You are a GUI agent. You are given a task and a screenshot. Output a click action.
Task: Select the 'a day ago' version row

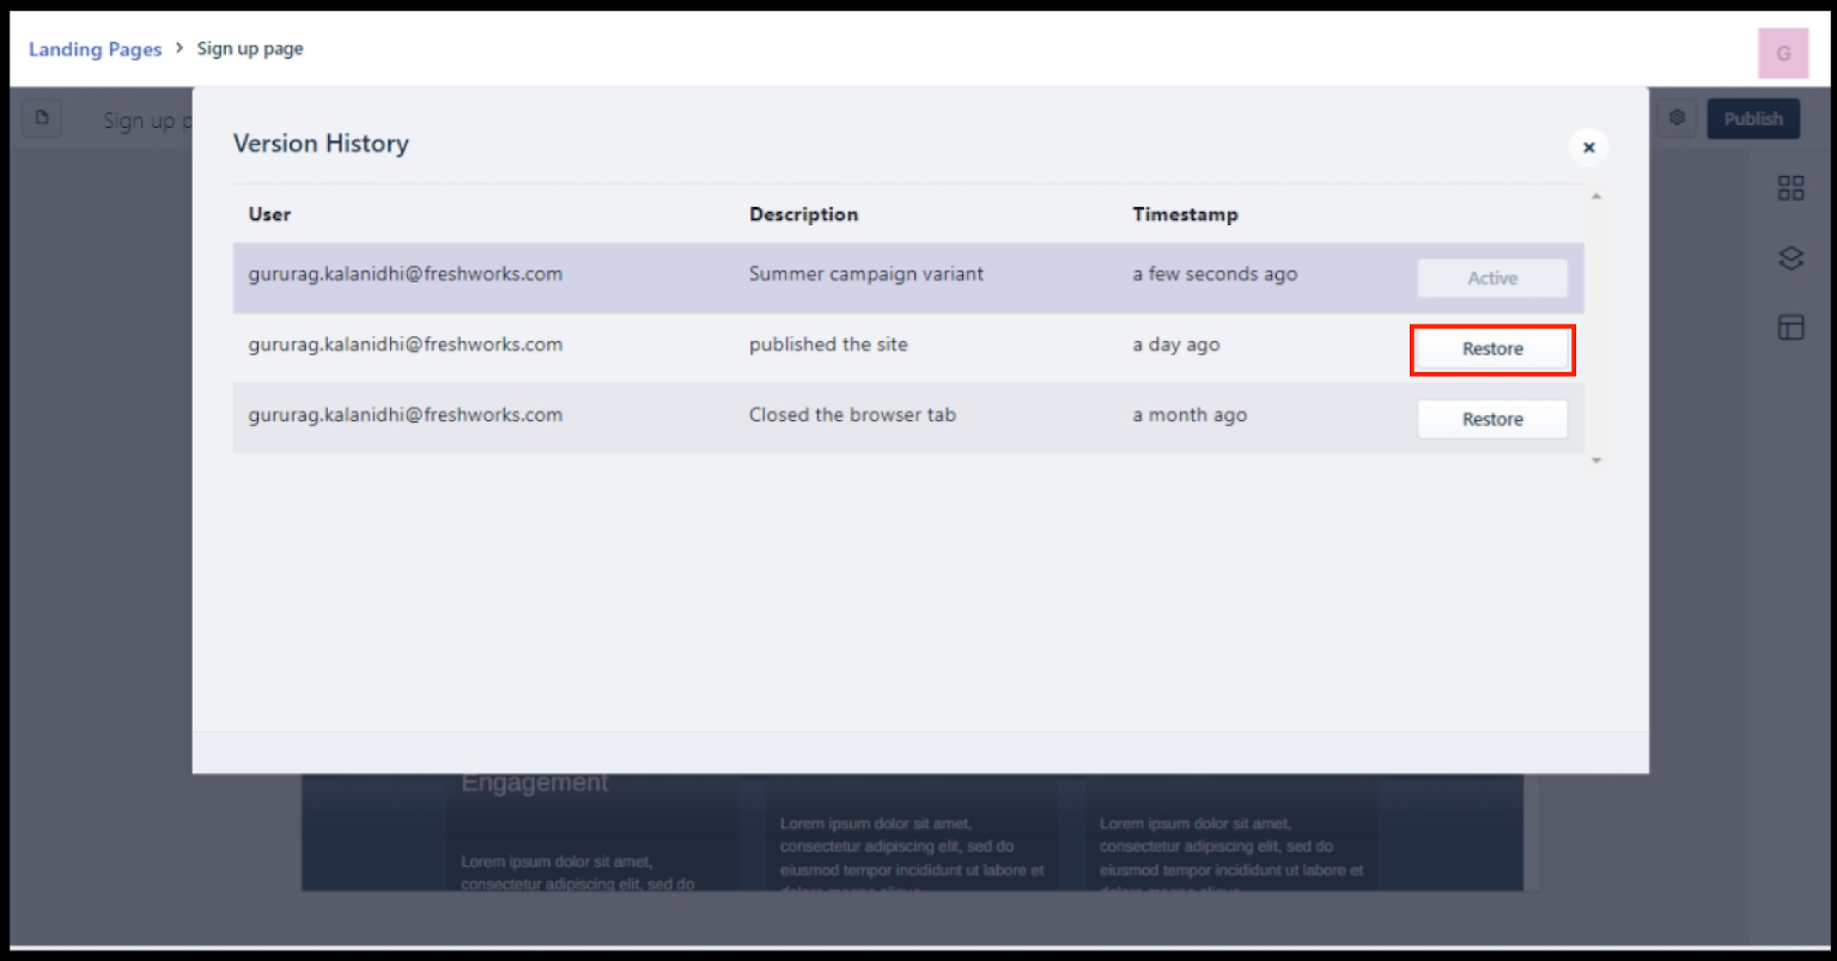click(1175, 345)
